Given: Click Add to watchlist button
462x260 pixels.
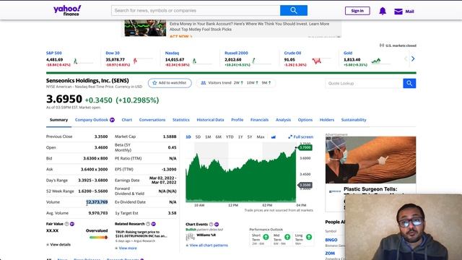Looking at the screenshot, I should (170, 83).
